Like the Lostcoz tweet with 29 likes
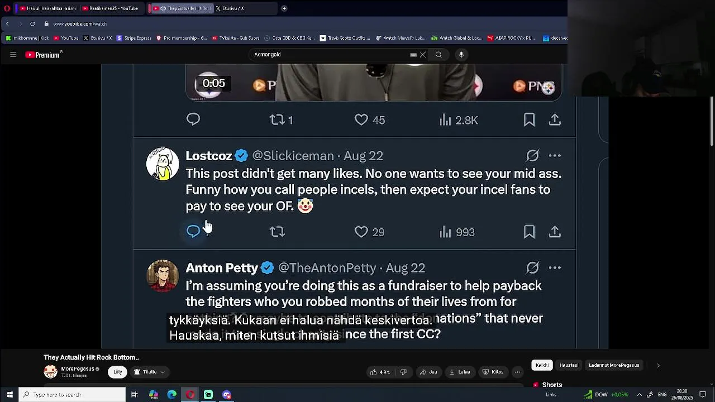This screenshot has width=715, height=402. [x=361, y=232]
